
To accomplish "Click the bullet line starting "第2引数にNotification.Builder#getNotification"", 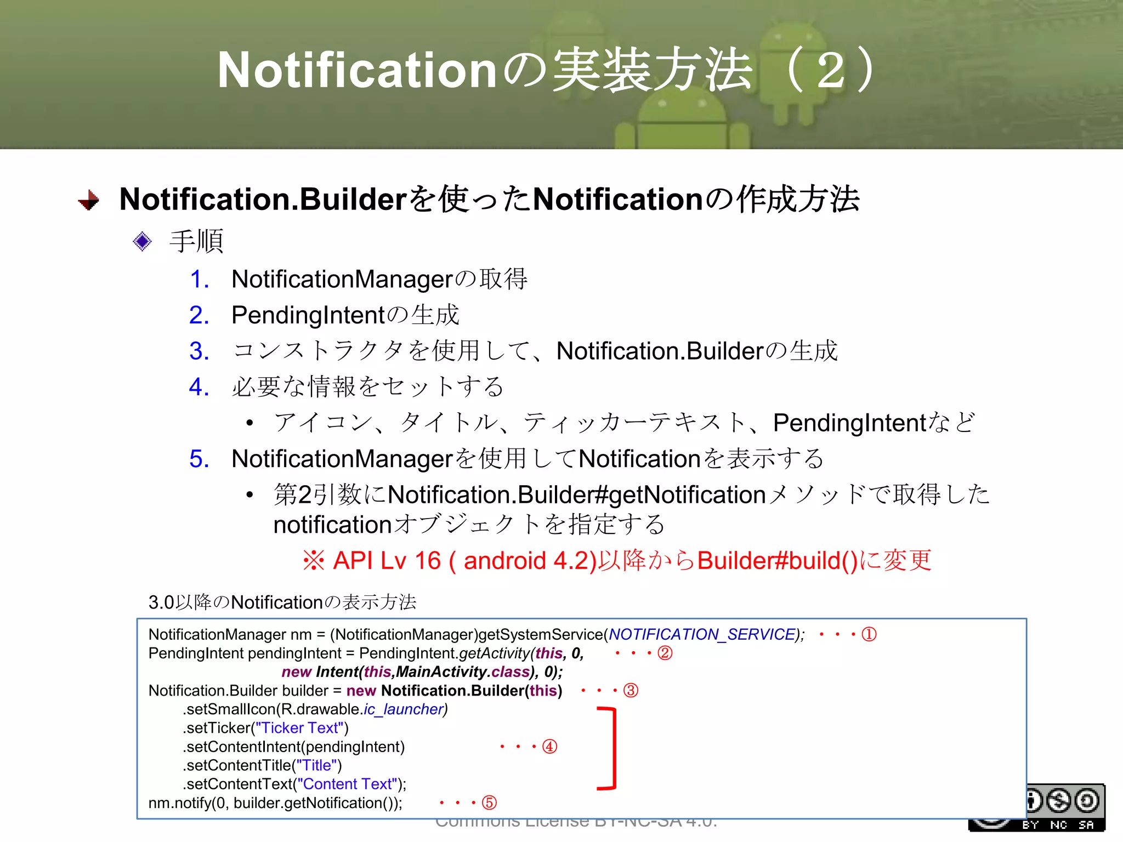I will (632, 494).
